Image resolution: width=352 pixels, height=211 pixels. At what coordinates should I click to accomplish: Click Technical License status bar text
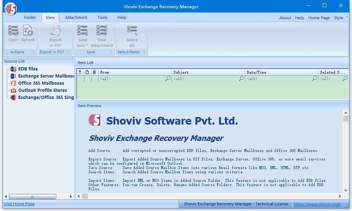coord(236,204)
